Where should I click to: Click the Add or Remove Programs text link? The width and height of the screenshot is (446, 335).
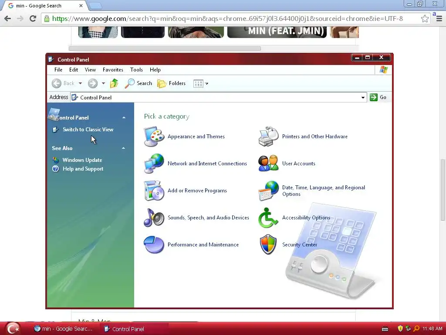[x=197, y=191]
